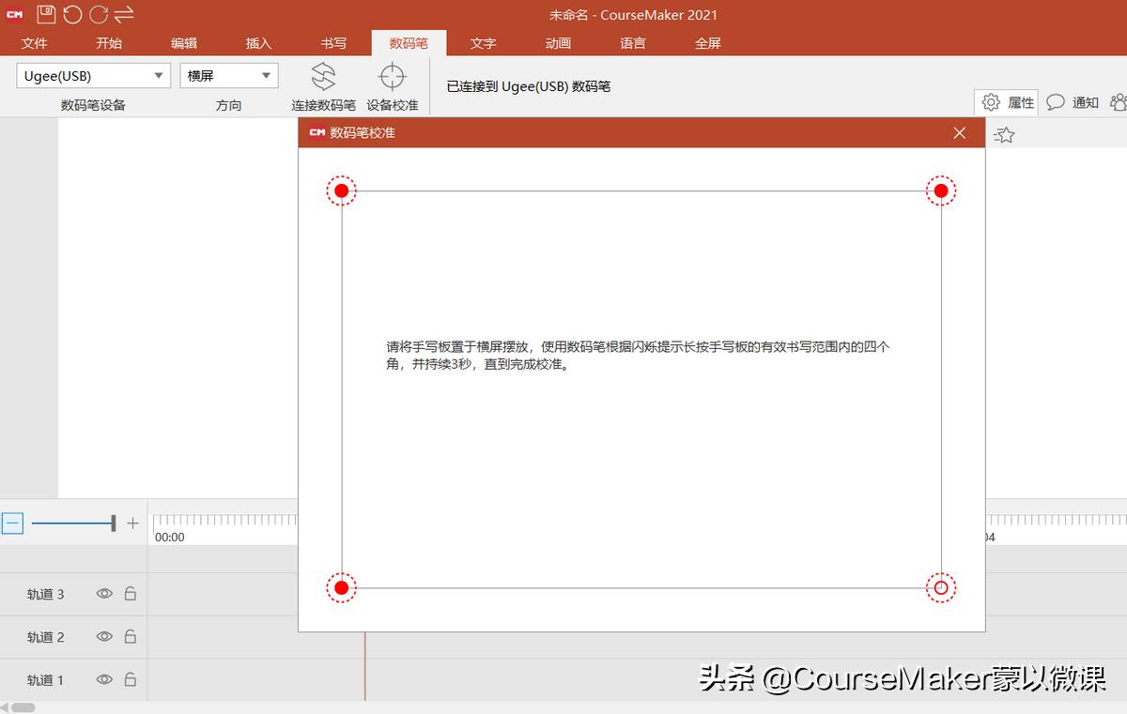Screen dimensions: 1127x714
Task: Click the top-left red calibration dot
Action: (x=341, y=190)
